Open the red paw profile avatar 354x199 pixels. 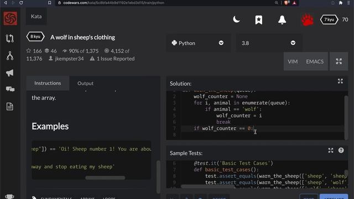308,20
